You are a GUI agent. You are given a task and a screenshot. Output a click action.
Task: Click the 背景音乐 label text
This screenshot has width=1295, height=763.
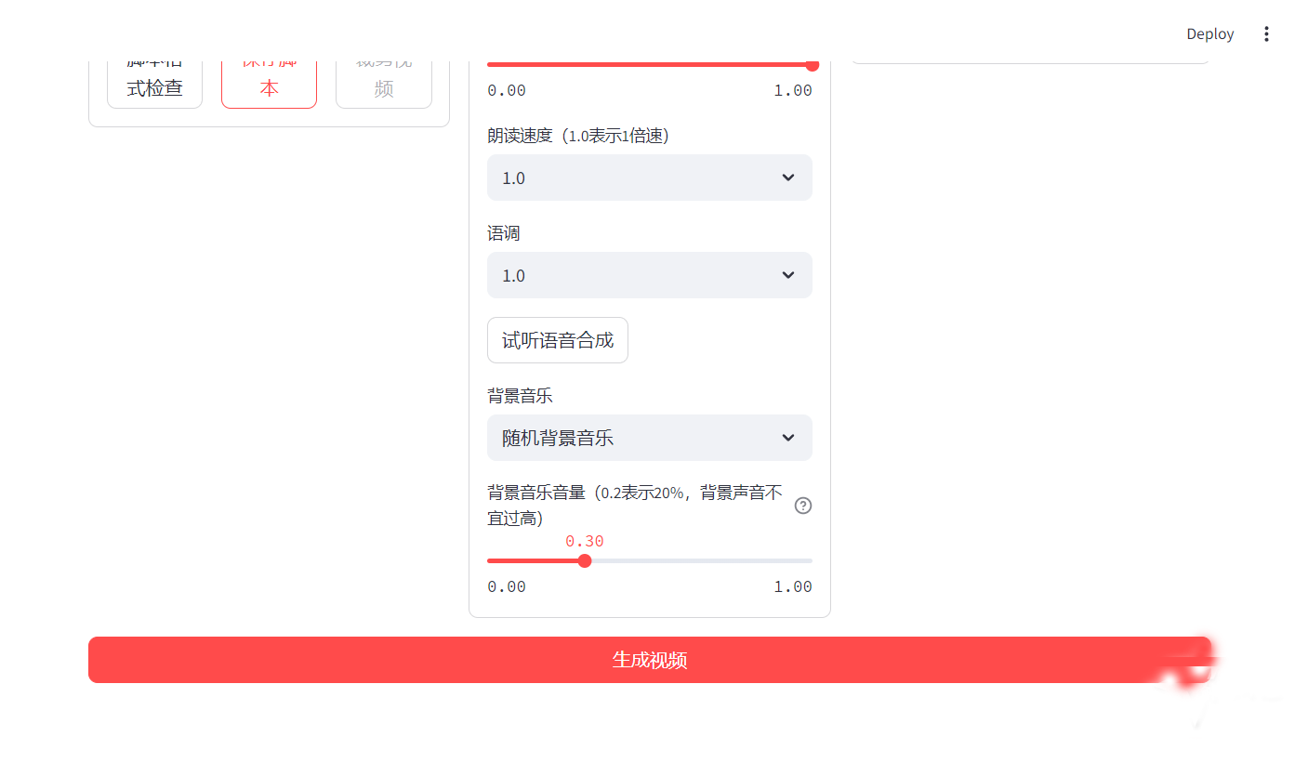pyautogui.click(x=520, y=396)
